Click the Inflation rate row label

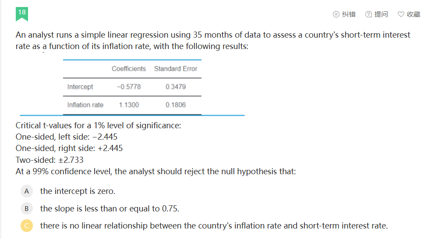click(x=85, y=105)
